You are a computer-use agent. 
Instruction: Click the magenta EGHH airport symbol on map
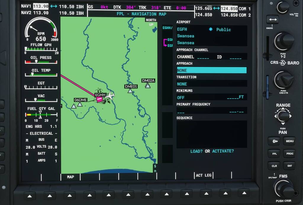[x=100, y=99]
